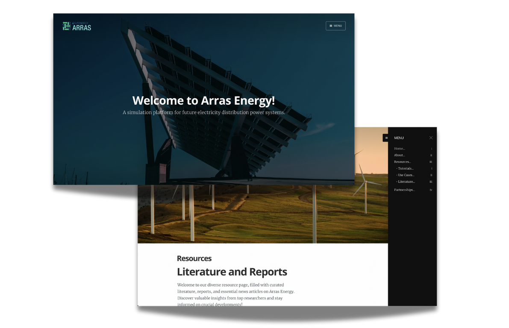Choose the Literature submenu entry
This screenshot has height=328, width=509.
tap(406, 182)
